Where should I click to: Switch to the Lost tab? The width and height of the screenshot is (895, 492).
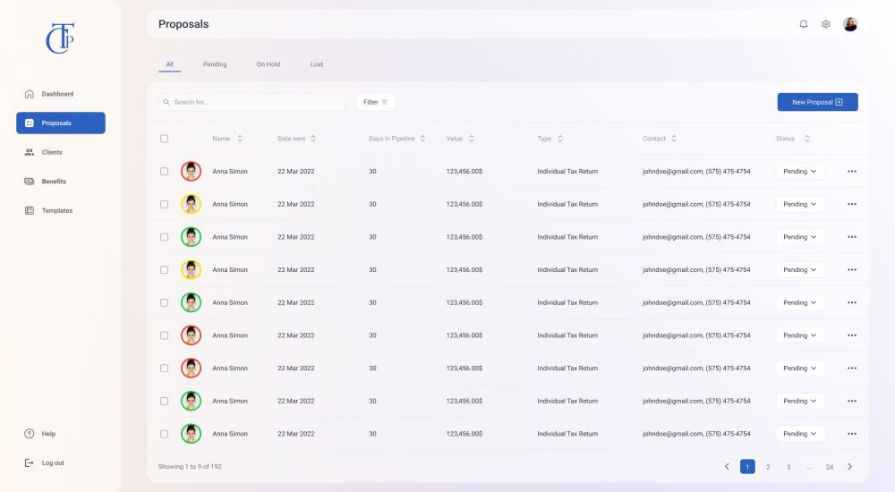coord(317,64)
